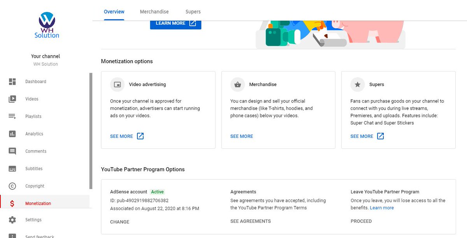The image size is (467, 238).
Task: Open the Learn more link
Action: click(x=382, y=208)
